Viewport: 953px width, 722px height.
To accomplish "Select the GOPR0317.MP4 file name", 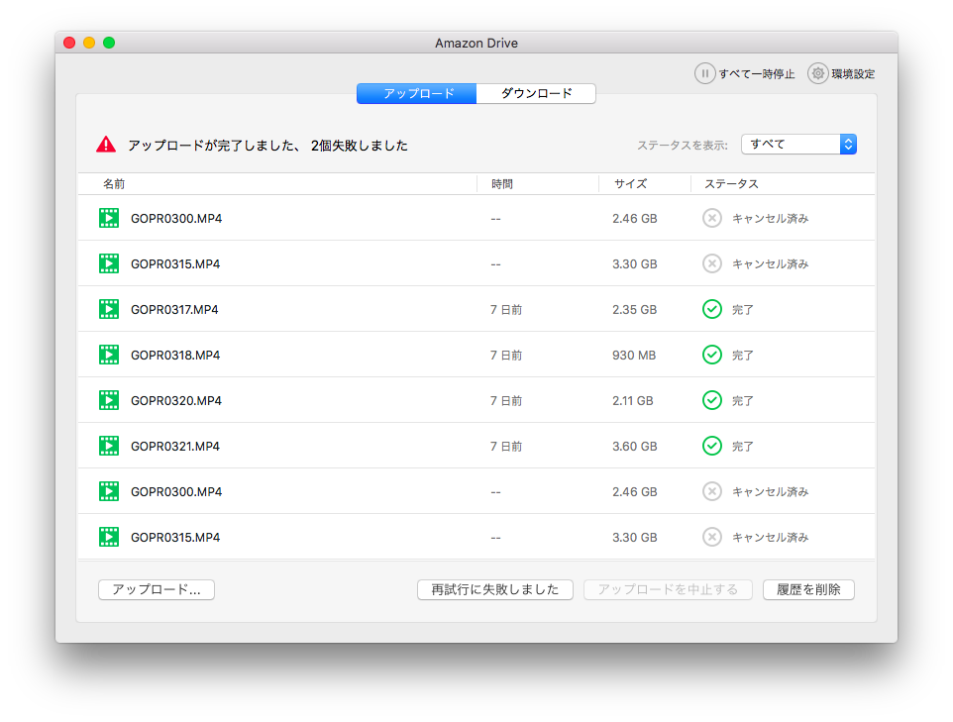I will pos(174,309).
